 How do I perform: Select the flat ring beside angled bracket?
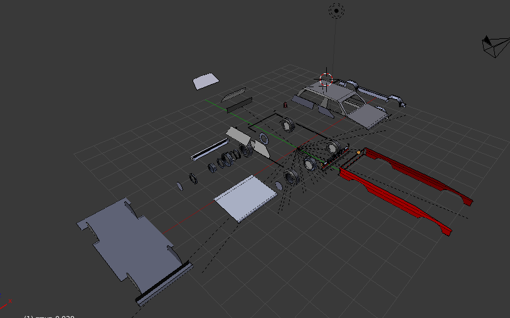pyautogui.click(x=263, y=139)
